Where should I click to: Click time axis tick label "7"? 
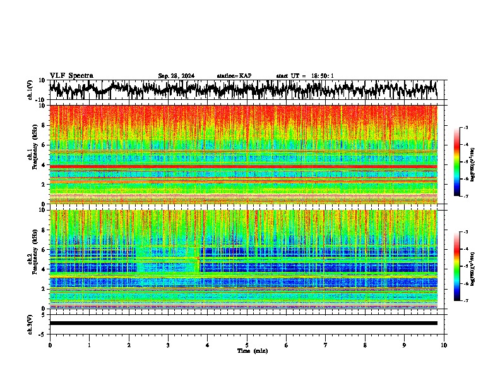(326, 345)
